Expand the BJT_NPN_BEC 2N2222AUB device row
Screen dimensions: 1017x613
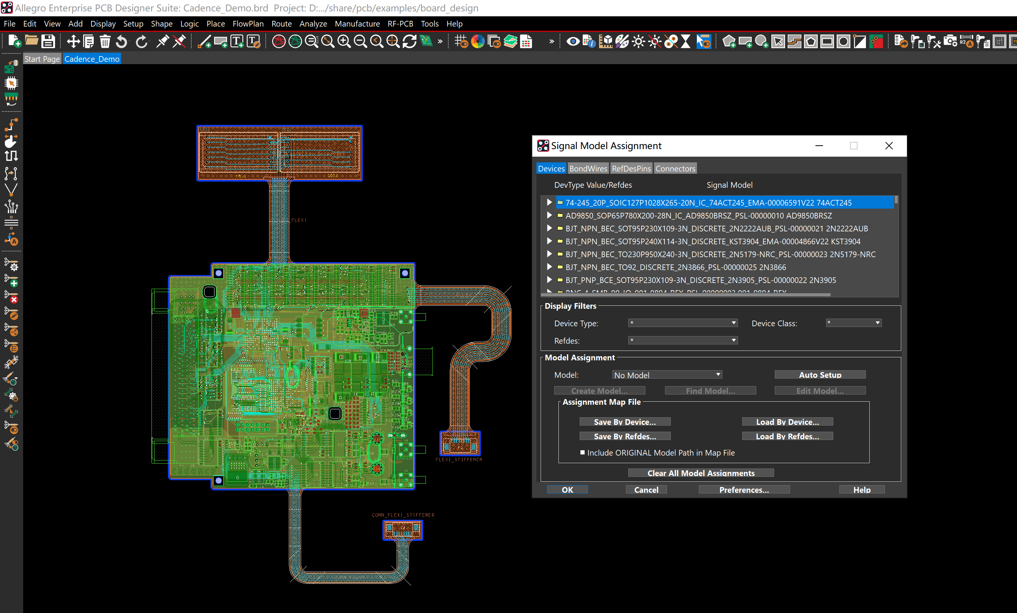click(549, 228)
